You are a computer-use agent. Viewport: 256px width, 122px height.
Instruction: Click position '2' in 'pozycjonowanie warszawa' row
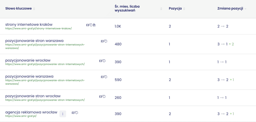pyautogui.click(x=170, y=80)
